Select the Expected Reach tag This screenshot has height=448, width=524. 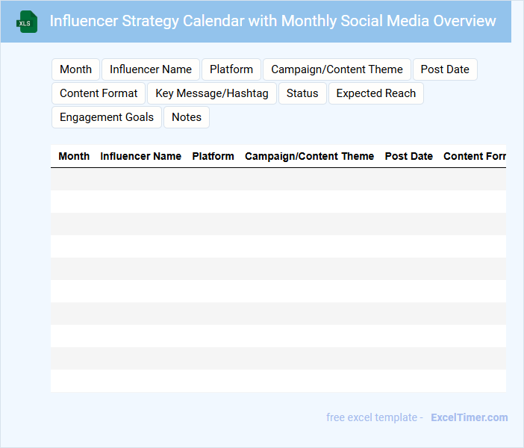[376, 93]
